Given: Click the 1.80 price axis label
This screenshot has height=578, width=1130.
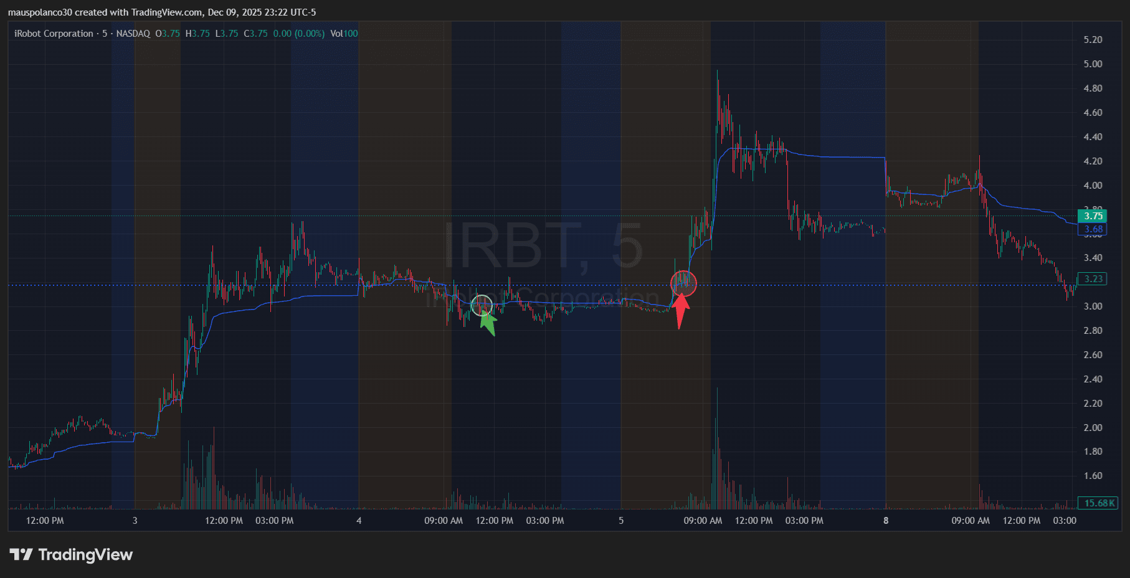Looking at the screenshot, I should click(x=1093, y=452).
